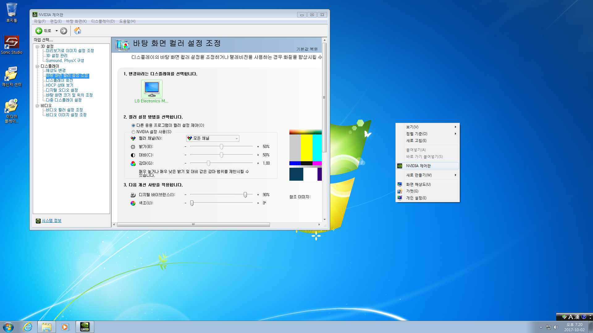This screenshot has width=593, height=333.
Task: Click the 시스템 정보 link
Action: coord(52,221)
